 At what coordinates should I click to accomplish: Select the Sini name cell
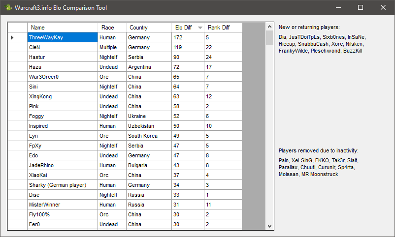[x=63, y=87]
